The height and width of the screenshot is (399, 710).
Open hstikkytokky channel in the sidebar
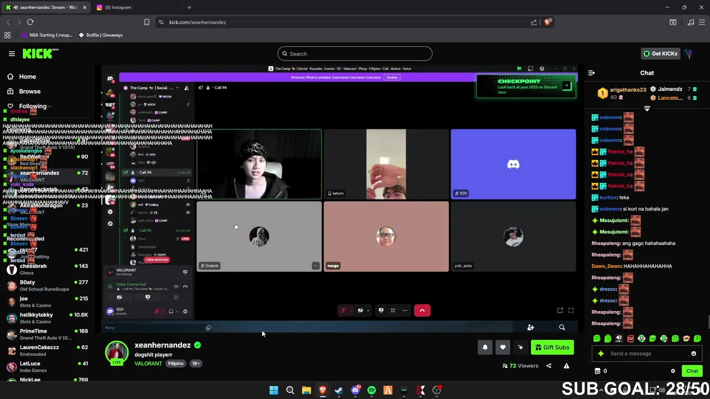[x=47, y=318]
